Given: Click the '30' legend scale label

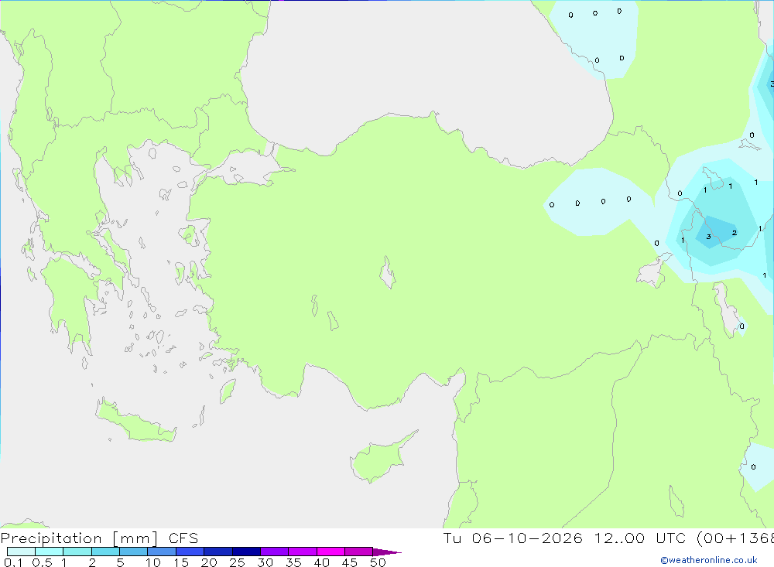Looking at the screenshot, I should tap(265, 562).
